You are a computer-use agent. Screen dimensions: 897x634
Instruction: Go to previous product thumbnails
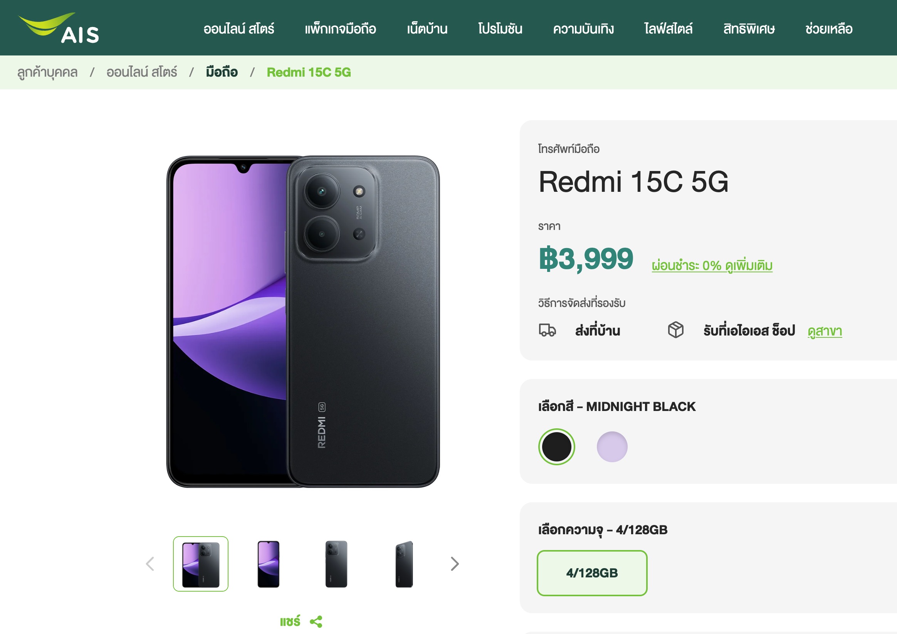pos(150,564)
